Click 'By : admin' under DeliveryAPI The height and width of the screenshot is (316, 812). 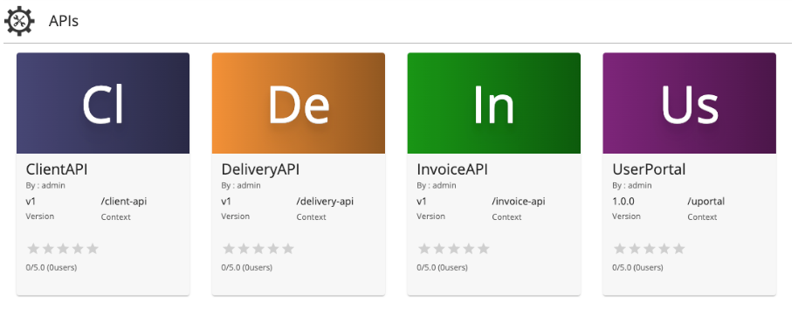tap(241, 185)
